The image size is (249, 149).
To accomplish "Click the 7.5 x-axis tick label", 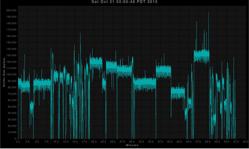I will [46, 142].
